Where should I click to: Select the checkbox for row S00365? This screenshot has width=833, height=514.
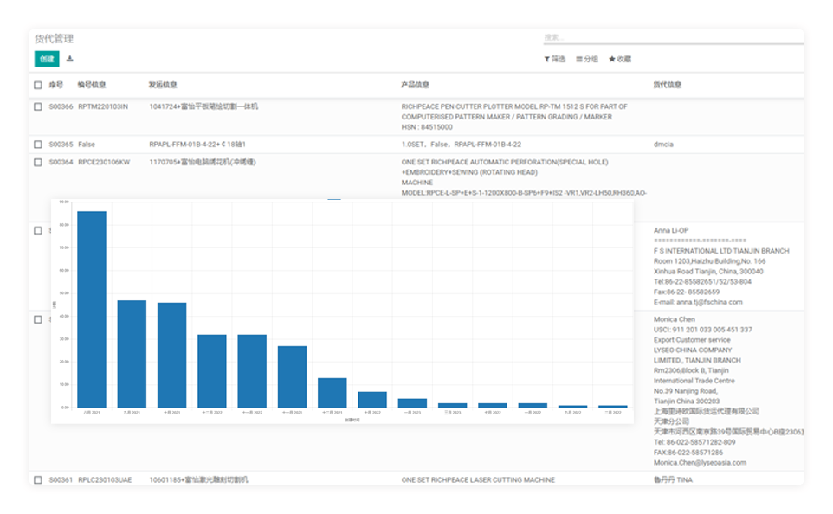[38, 145]
